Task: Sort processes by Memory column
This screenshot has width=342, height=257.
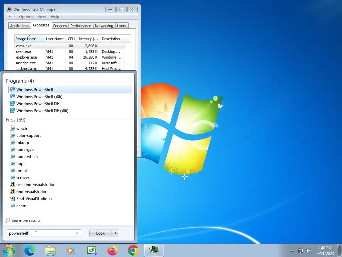Action: point(88,39)
